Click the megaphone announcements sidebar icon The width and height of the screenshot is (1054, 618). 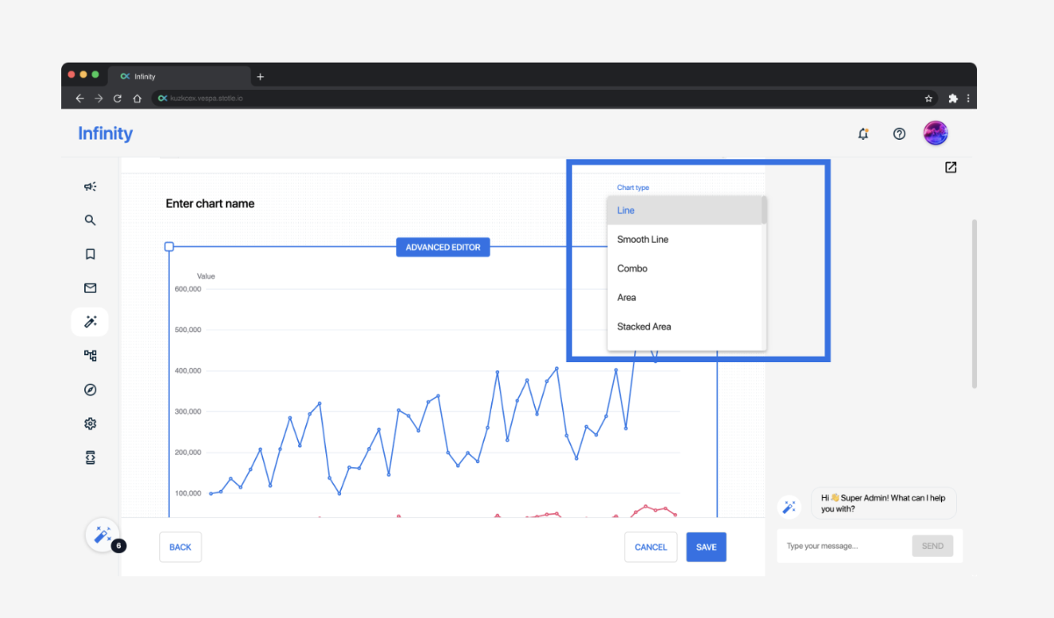click(90, 187)
